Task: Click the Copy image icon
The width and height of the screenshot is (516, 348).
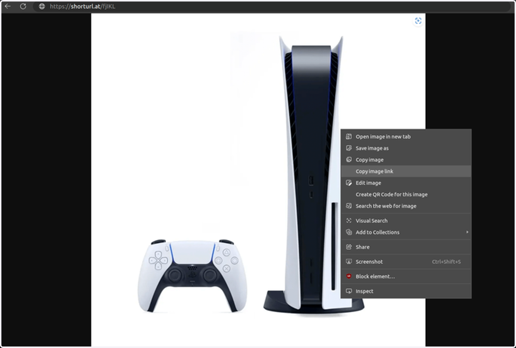Action: pos(349,160)
